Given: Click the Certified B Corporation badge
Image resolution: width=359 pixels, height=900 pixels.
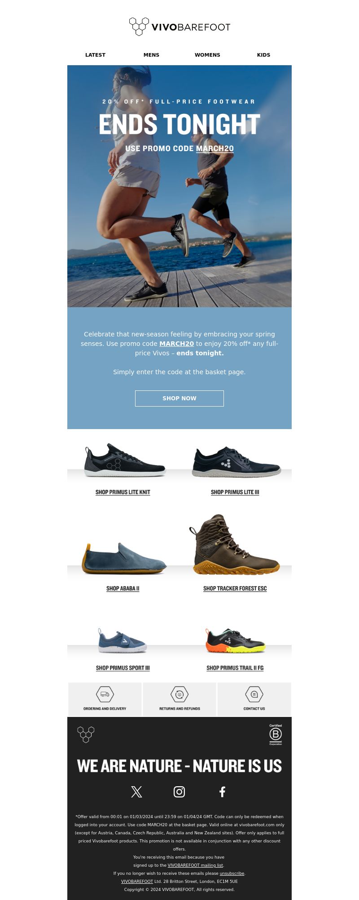Looking at the screenshot, I should 276,734.
